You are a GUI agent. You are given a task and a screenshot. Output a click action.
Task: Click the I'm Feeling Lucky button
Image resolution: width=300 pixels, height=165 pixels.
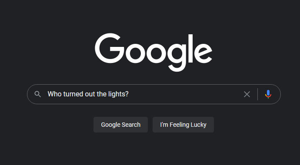[x=183, y=125]
